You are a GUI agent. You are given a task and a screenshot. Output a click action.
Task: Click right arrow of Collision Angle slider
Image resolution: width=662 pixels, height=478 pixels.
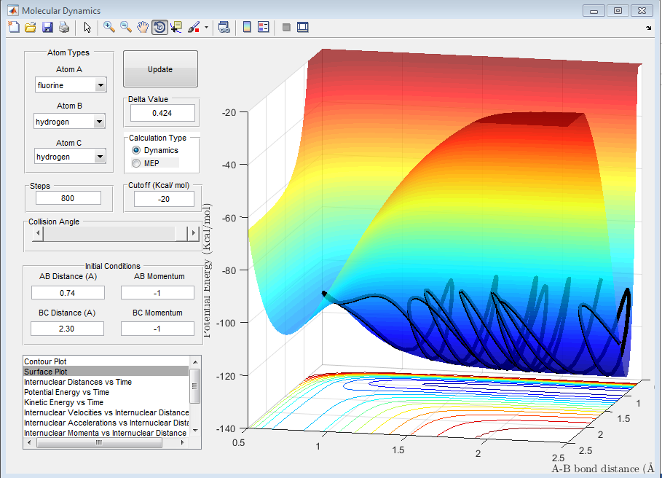193,233
